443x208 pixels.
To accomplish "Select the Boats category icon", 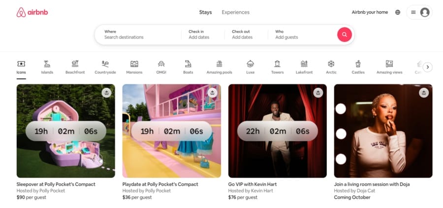I will [188, 64].
